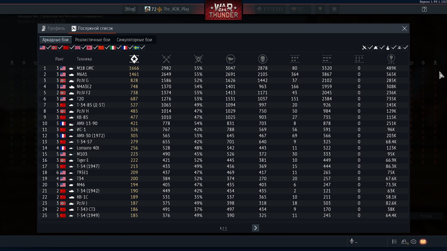
Task: Switch to Симуляторные бои tab
Action: (x=134, y=40)
